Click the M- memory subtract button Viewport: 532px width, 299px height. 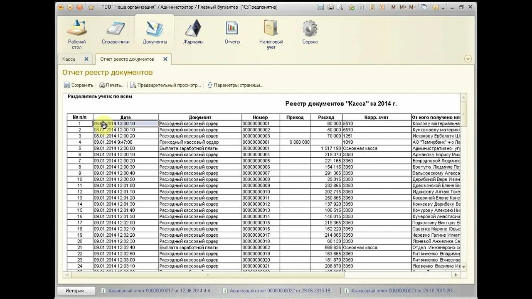412,7
